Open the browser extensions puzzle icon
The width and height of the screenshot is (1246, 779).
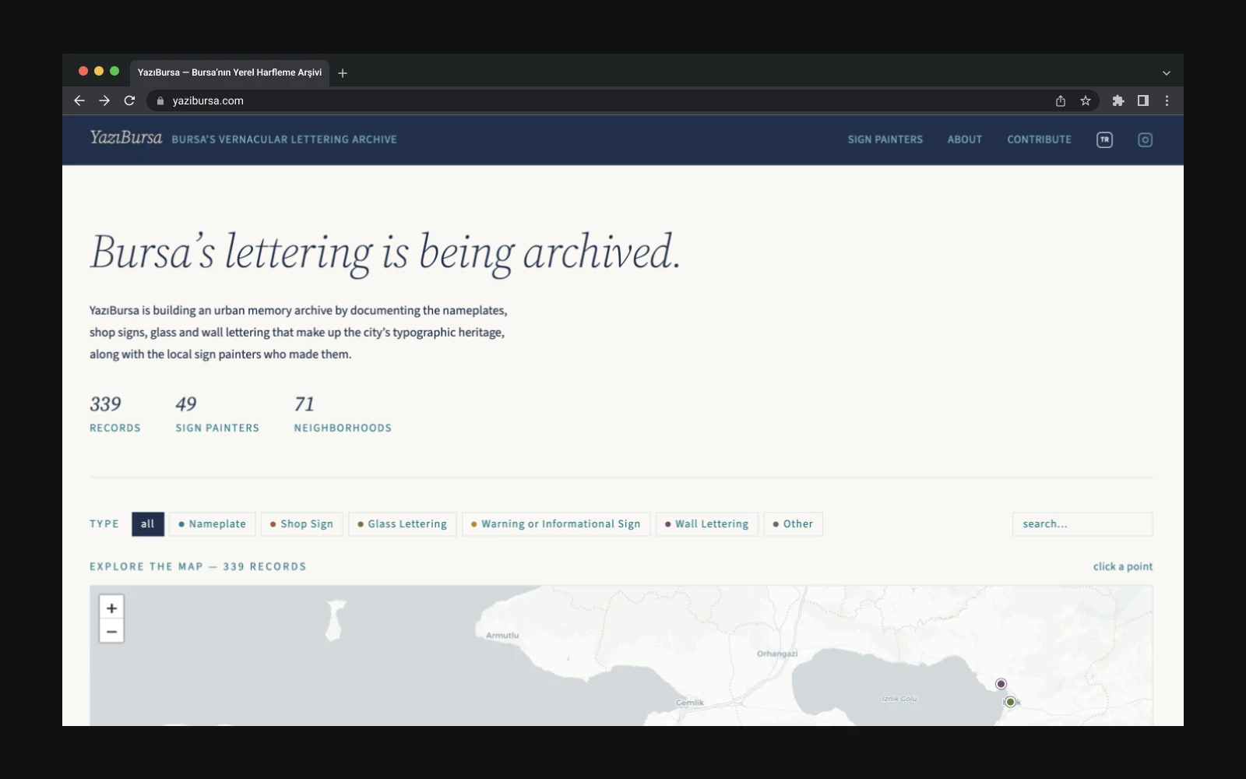pos(1118,100)
